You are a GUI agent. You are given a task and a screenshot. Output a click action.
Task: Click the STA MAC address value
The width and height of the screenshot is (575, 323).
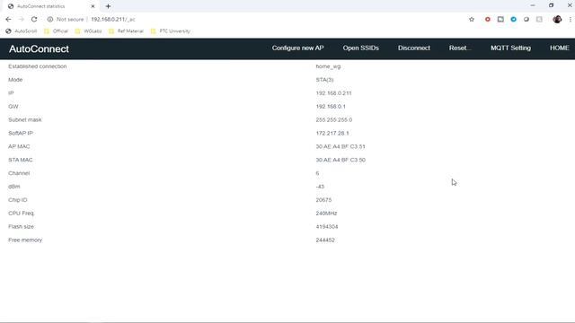[341, 160]
